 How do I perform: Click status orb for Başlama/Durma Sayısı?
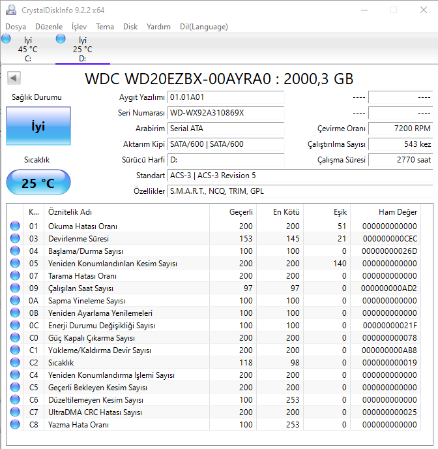click(x=15, y=251)
